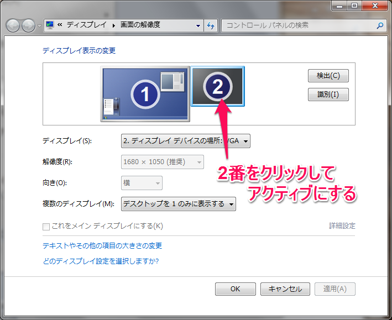Open the ディスプレイ(S) display dropdown
This screenshot has height=320, width=392.
click(x=186, y=141)
